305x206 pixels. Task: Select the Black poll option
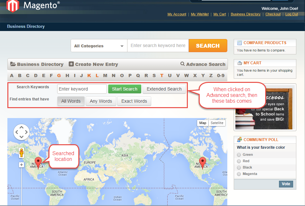coord(239,167)
